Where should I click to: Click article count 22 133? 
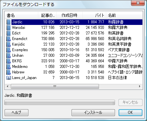[49, 44]
